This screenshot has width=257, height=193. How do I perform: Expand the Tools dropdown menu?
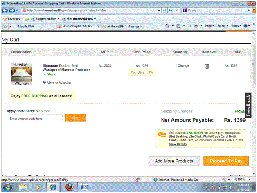236,26
